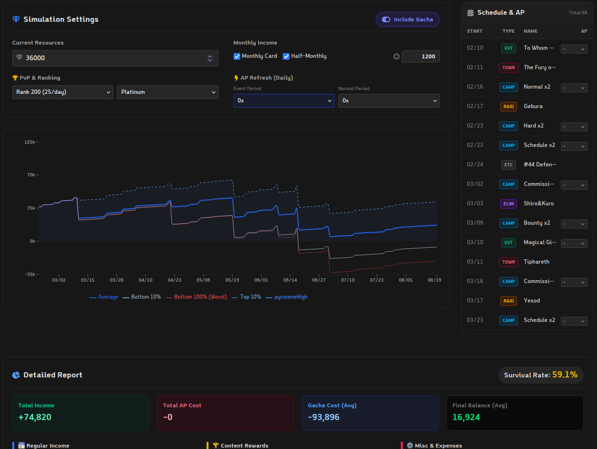
Task: Click the gem icon inside the Current Resources field
Action: coord(19,58)
